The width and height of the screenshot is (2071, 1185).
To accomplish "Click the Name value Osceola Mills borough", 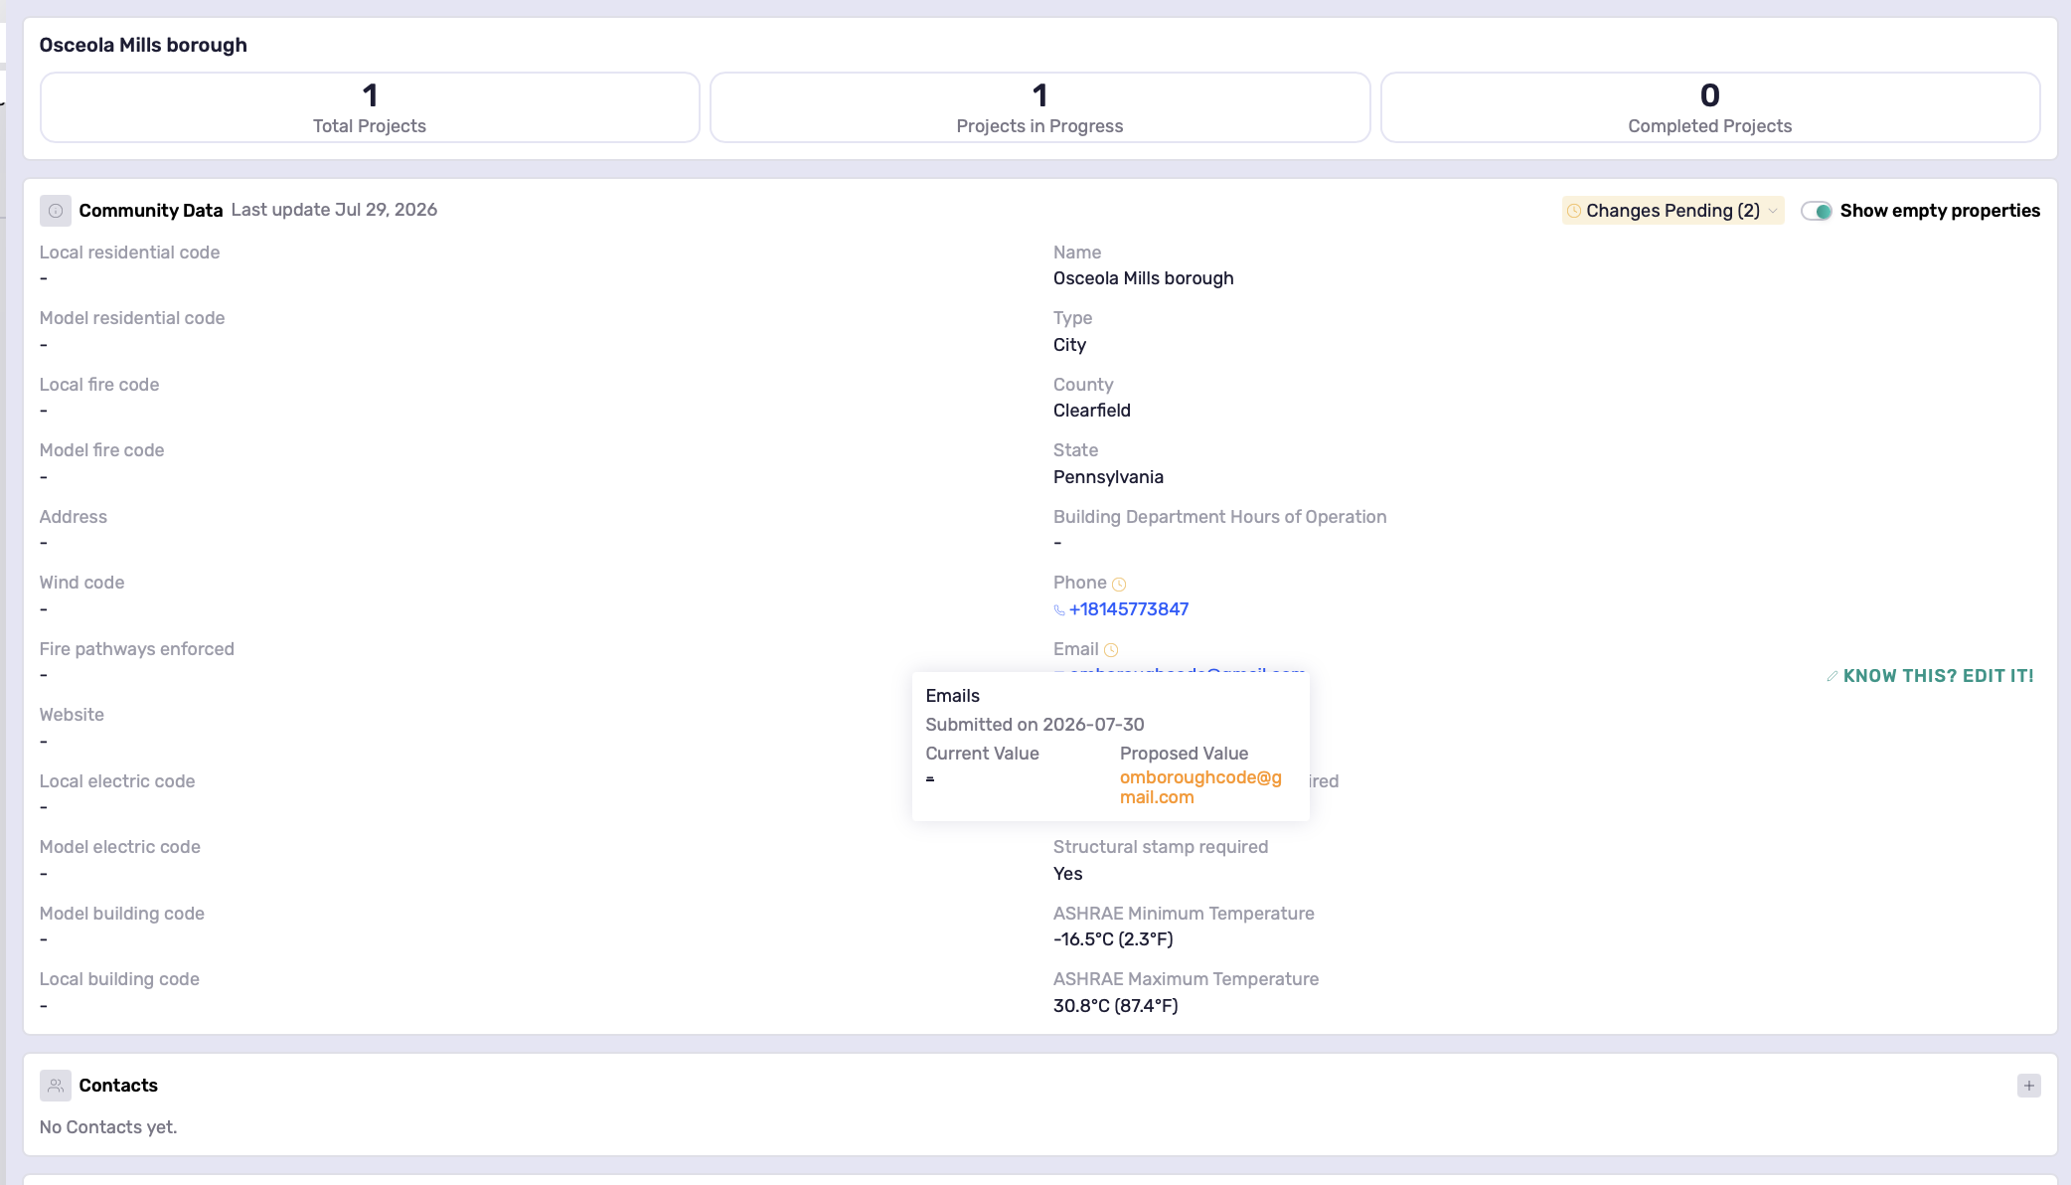I will (x=1144, y=278).
